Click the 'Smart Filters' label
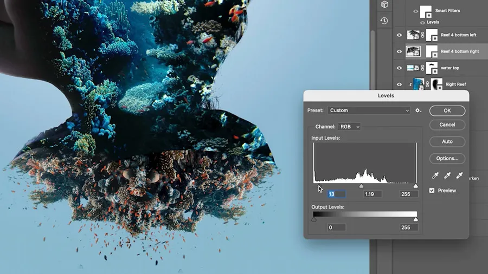488x274 pixels. 447,11
